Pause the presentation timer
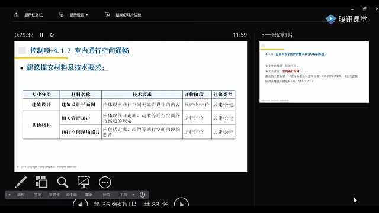 (41, 35)
